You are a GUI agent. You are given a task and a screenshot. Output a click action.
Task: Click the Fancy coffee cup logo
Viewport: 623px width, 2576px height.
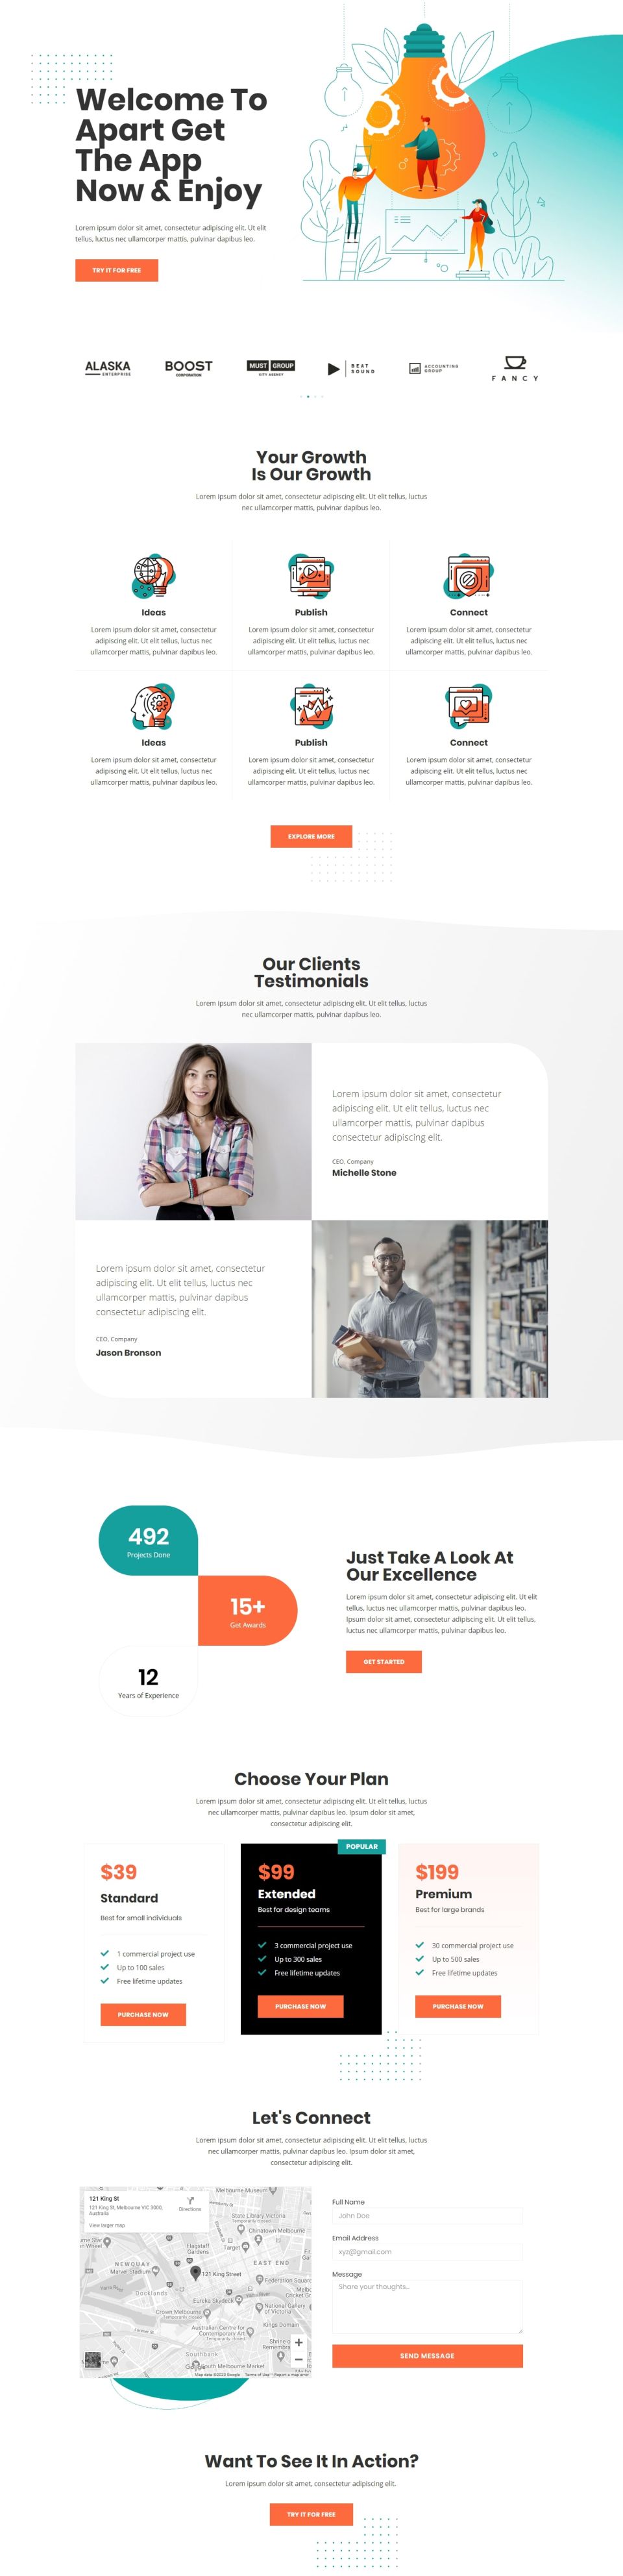coord(515,368)
